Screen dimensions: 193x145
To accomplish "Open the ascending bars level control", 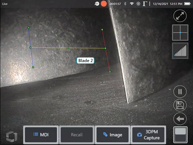I will pyautogui.click(x=180, y=51).
